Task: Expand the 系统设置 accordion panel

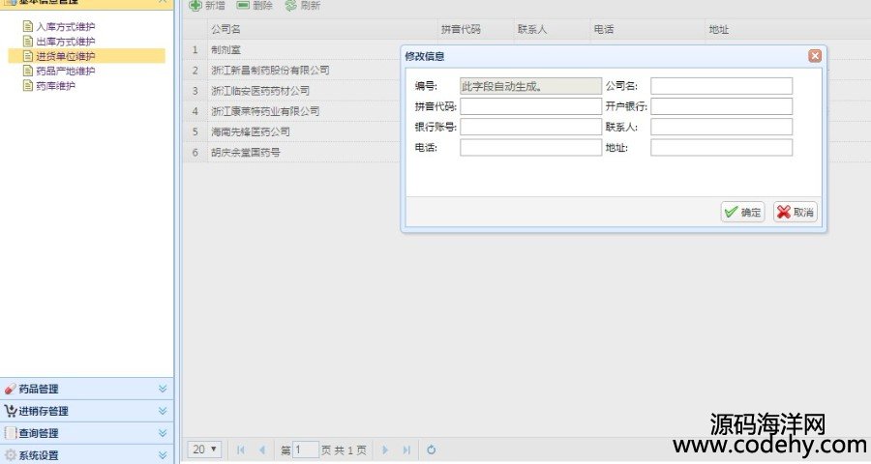Action: 87,455
